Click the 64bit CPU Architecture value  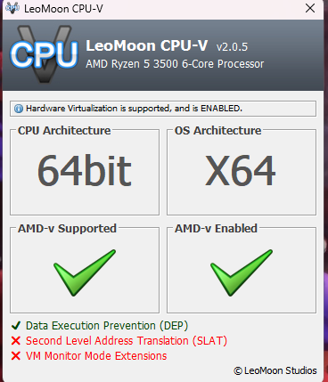coord(85,170)
